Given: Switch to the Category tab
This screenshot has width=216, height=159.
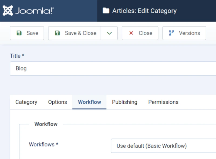Looking at the screenshot, I should [26, 102].
